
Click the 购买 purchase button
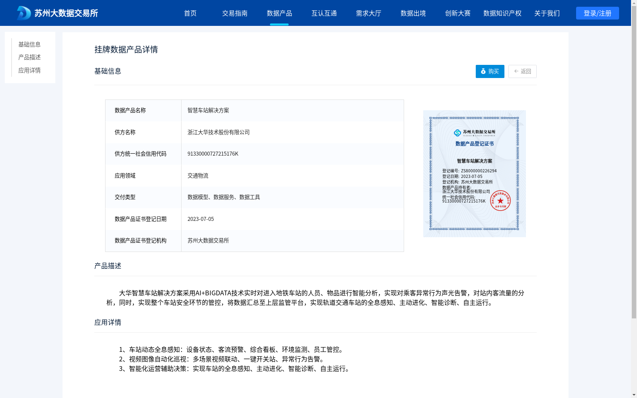click(x=490, y=71)
